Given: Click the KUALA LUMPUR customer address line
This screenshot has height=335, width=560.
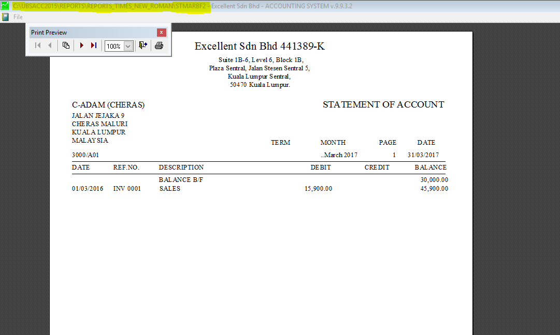Looking at the screenshot, I should click(x=98, y=132).
